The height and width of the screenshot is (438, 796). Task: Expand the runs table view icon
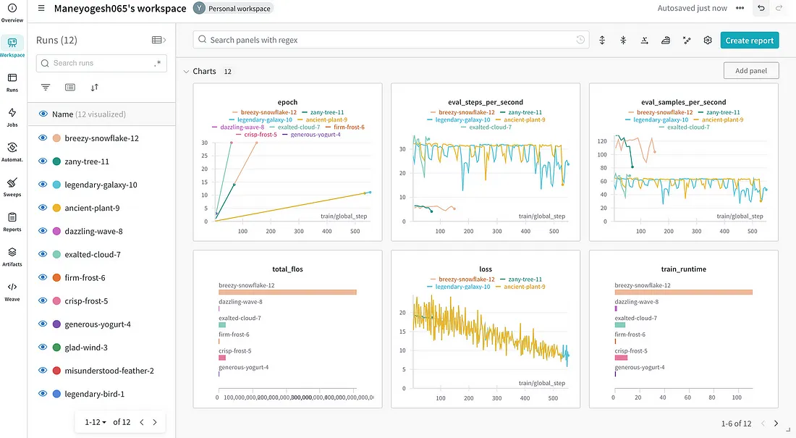coord(159,40)
